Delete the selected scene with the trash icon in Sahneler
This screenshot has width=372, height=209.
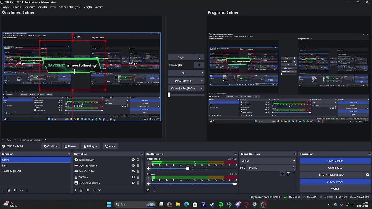point(9,190)
